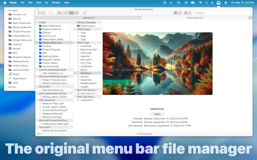Open the highlighted file manager menu bar icon

[219, 2]
